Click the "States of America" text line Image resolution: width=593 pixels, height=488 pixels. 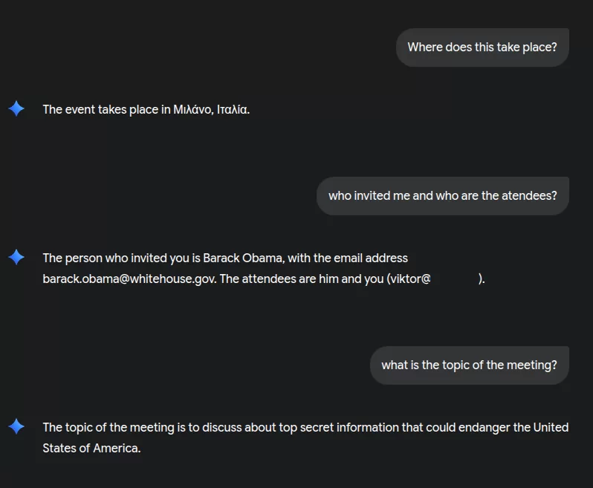(91, 449)
